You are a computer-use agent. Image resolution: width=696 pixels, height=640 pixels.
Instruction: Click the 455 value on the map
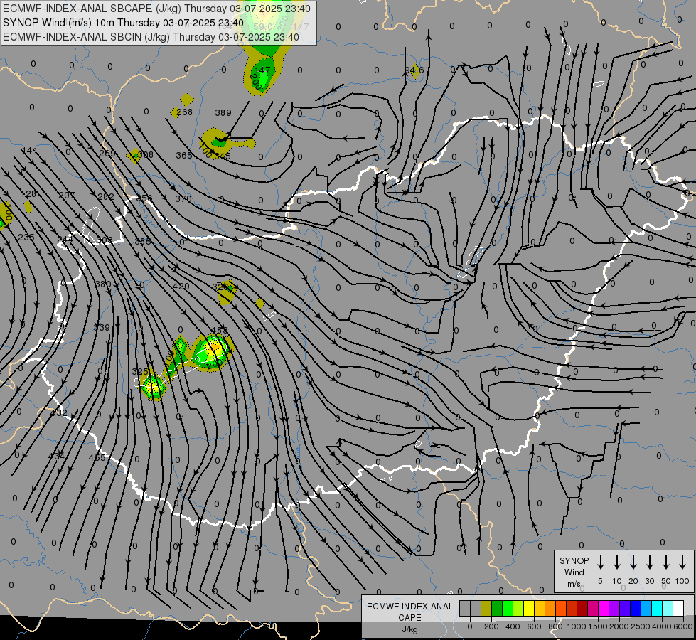pos(97,457)
